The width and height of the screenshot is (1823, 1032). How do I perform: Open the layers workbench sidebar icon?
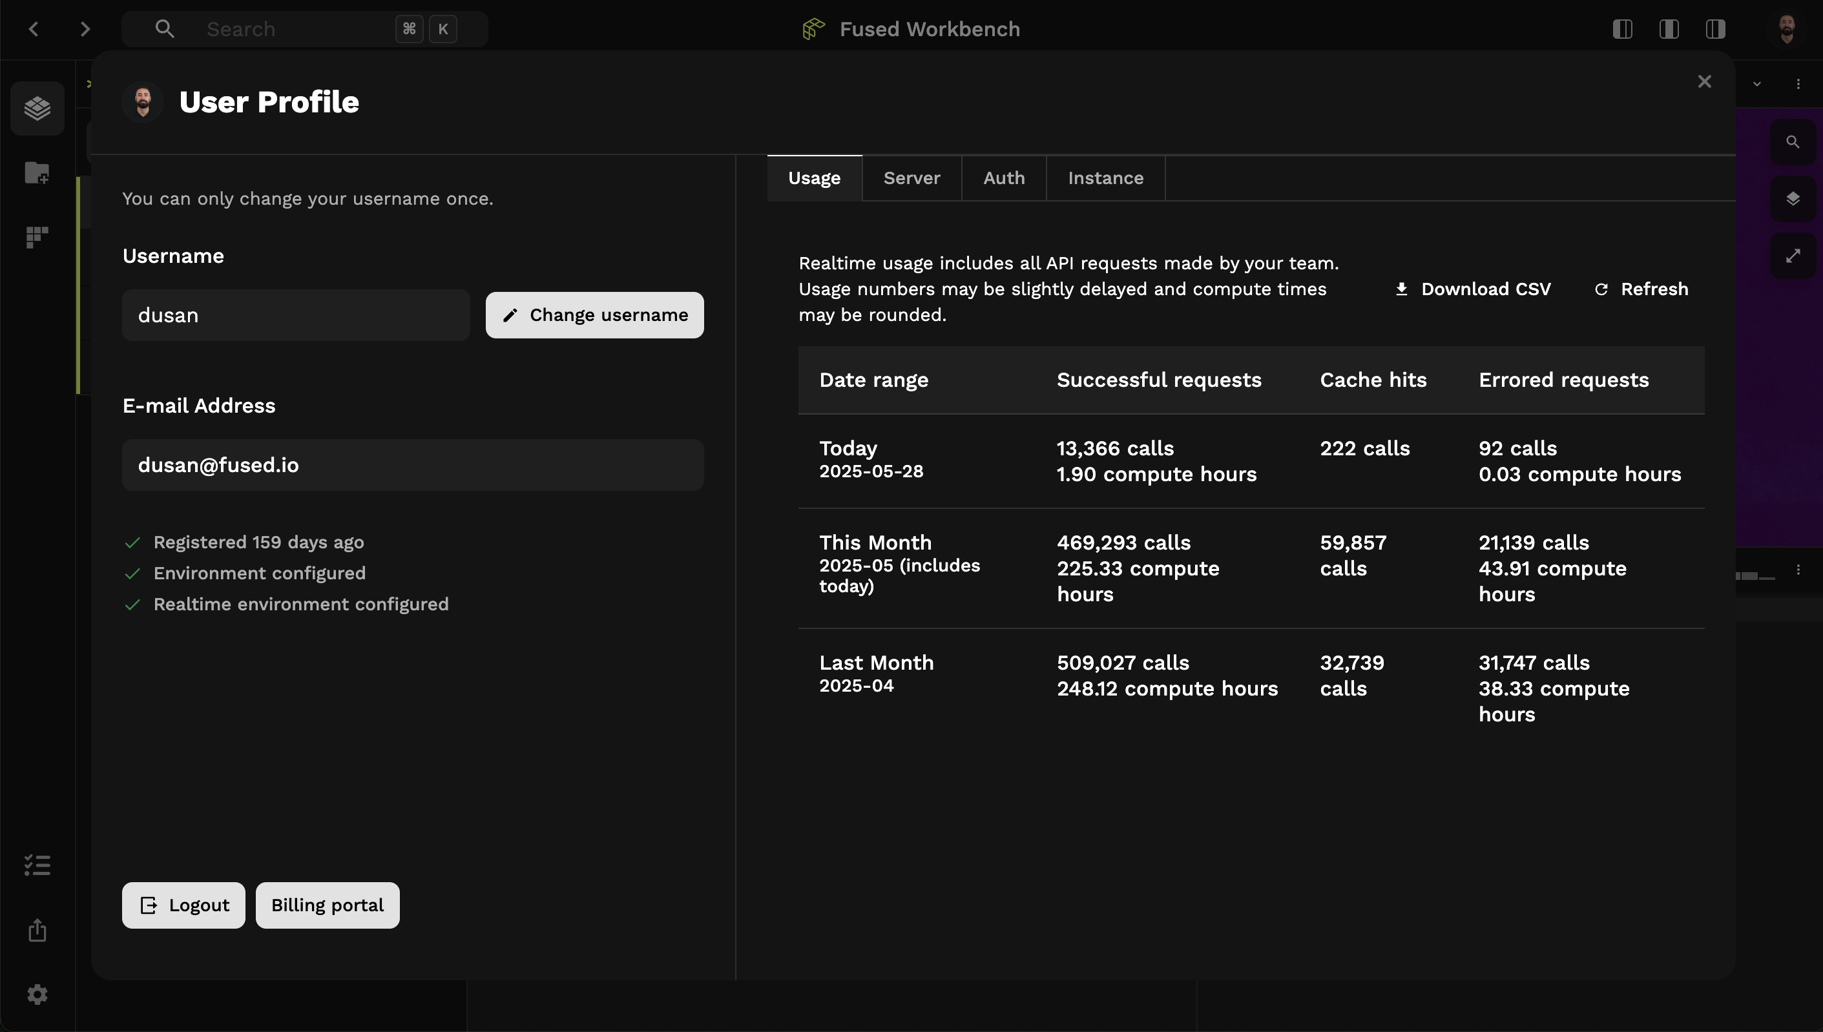coord(37,108)
